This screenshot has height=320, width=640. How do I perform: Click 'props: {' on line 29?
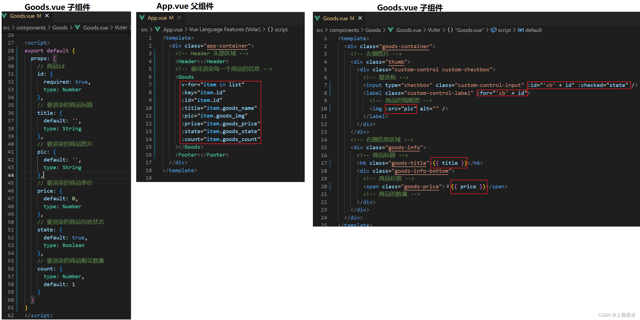pos(43,58)
